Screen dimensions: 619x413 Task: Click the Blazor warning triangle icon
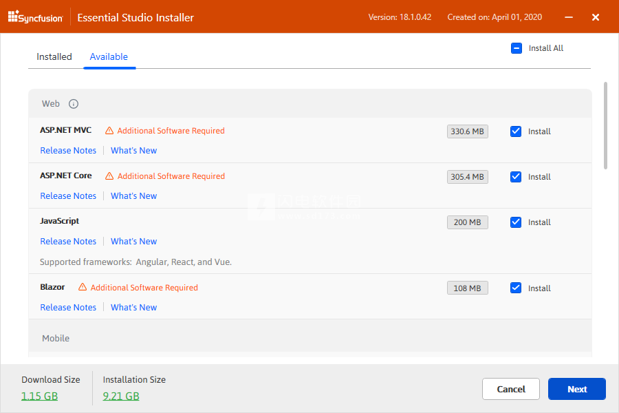click(83, 287)
